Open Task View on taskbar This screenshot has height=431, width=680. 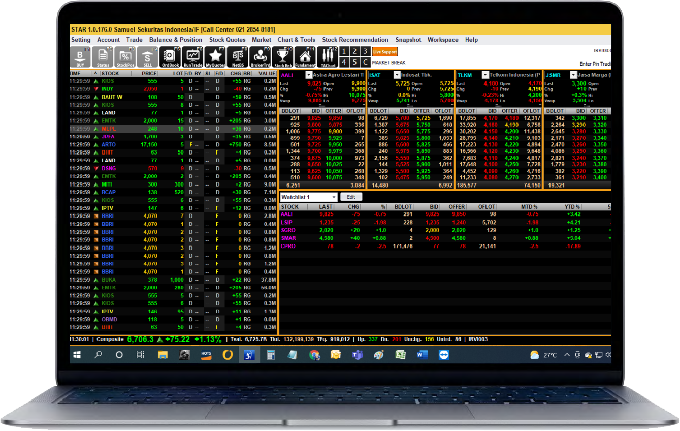click(141, 355)
